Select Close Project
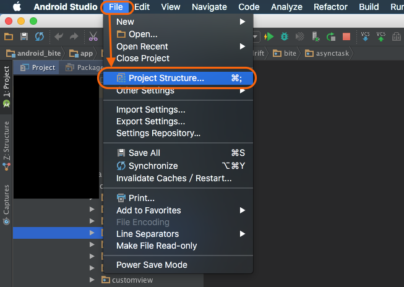This screenshot has width=404, height=287. pos(178,59)
